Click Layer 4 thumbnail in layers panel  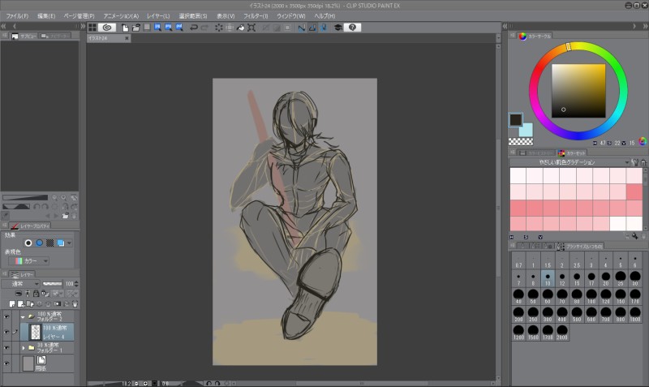pyautogui.click(x=35, y=331)
